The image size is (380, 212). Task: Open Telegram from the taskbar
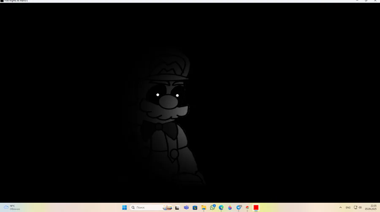click(239, 207)
